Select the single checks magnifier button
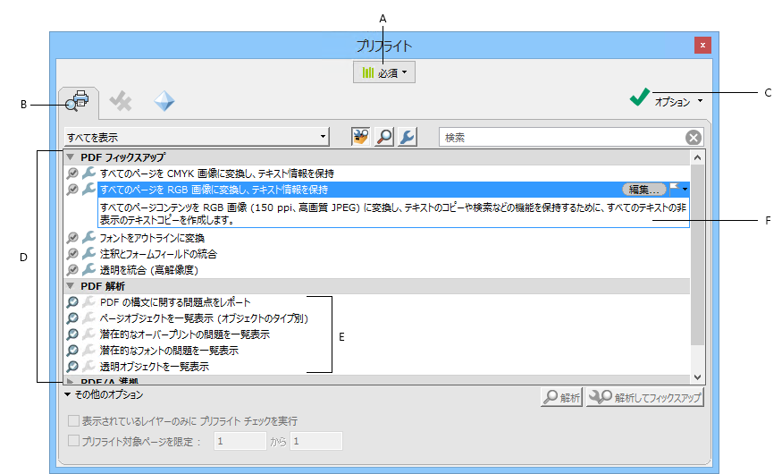The image size is (782, 474). click(x=384, y=137)
